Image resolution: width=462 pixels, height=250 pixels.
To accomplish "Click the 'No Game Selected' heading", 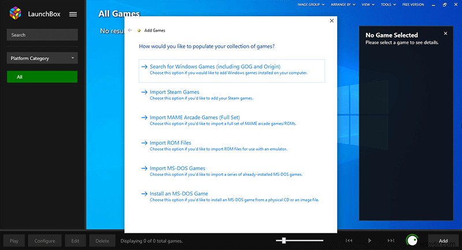I will point(392,35).
